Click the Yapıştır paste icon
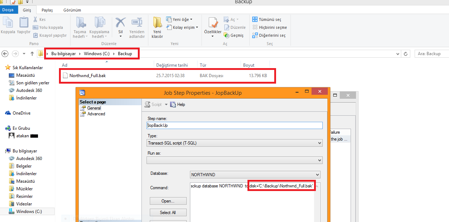This screenshot has width=449, height=222. 24,23
